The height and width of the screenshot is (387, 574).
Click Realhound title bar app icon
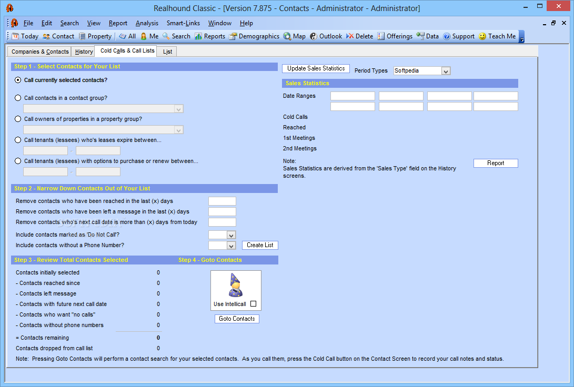pos(9,8)
